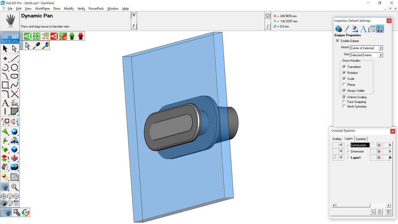Uncheck the Enable Gripper checkbox
The image size is (398, 224).
click(x=338, y=41)
